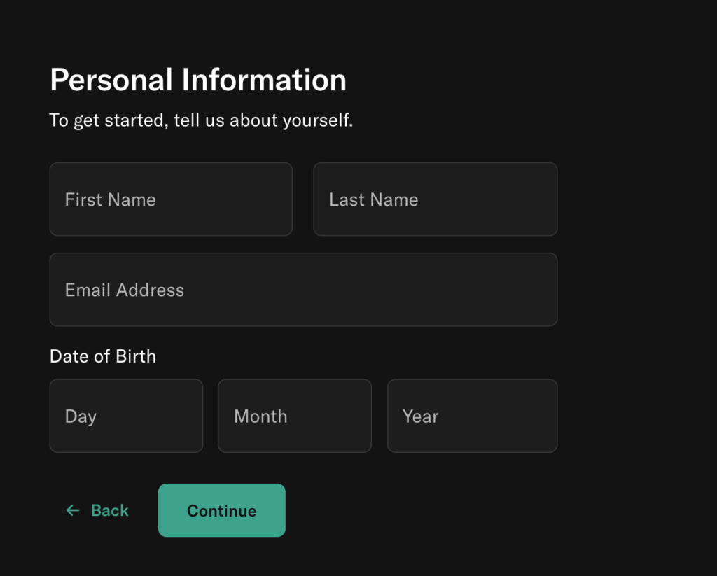Click the 'Last Name' placeholder text
The height and width of the screenshot is (576, 717).
[374, 199]
